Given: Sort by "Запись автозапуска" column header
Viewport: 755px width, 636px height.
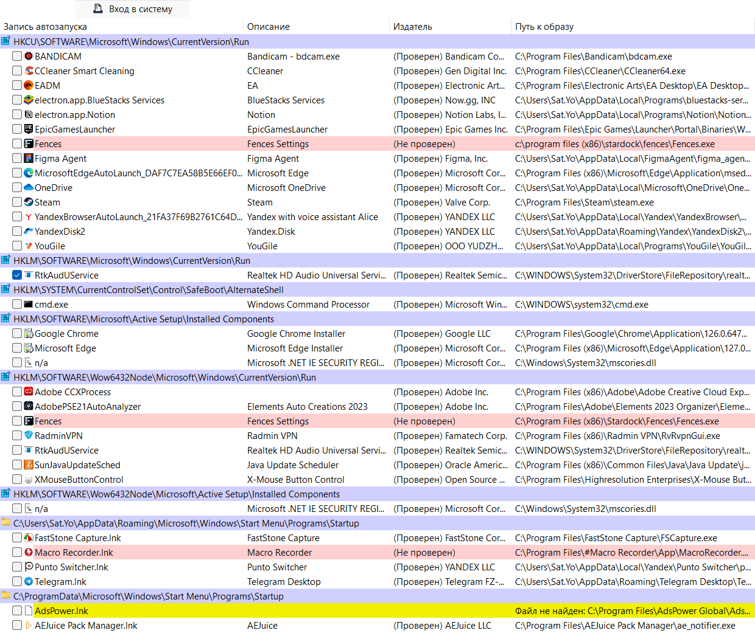Looking at the screenshot, I should [x=121, y=26].
